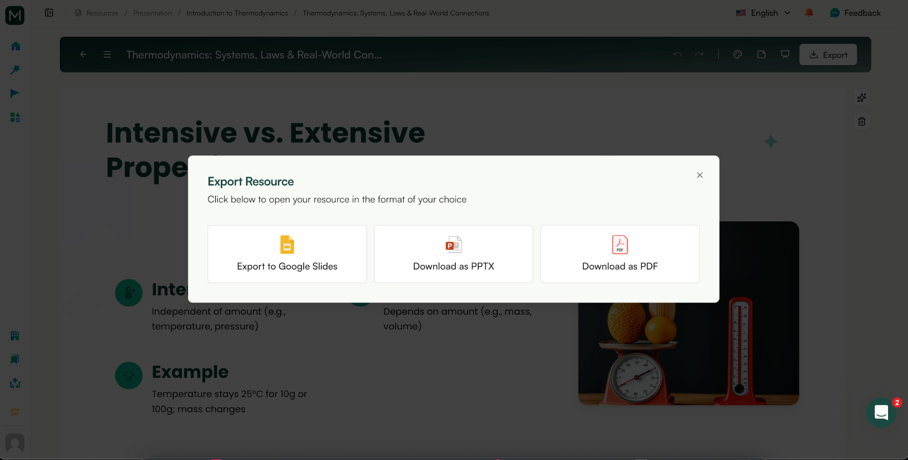This screenshot has height=460, width=908.
Task: Select the Home icon in the sidebar
Action: (x=15, y=46)
